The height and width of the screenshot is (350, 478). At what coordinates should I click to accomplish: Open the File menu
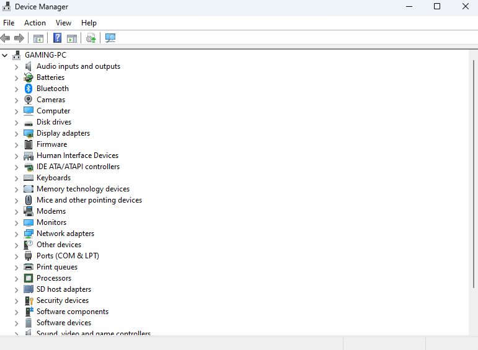9,23
